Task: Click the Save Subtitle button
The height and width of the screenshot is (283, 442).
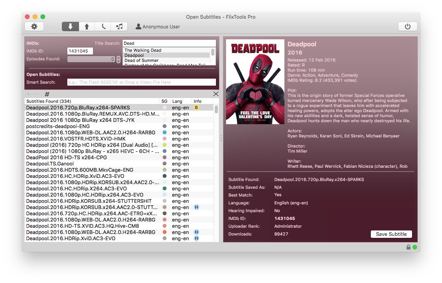Action: pyautogui.click(x=391, y=234)
